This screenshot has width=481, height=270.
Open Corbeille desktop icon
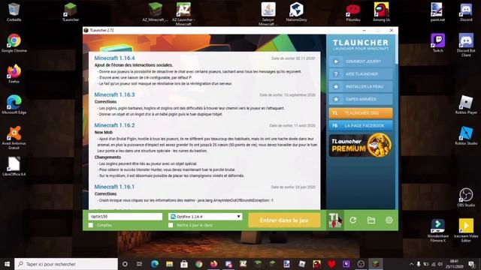pos(14,12)
